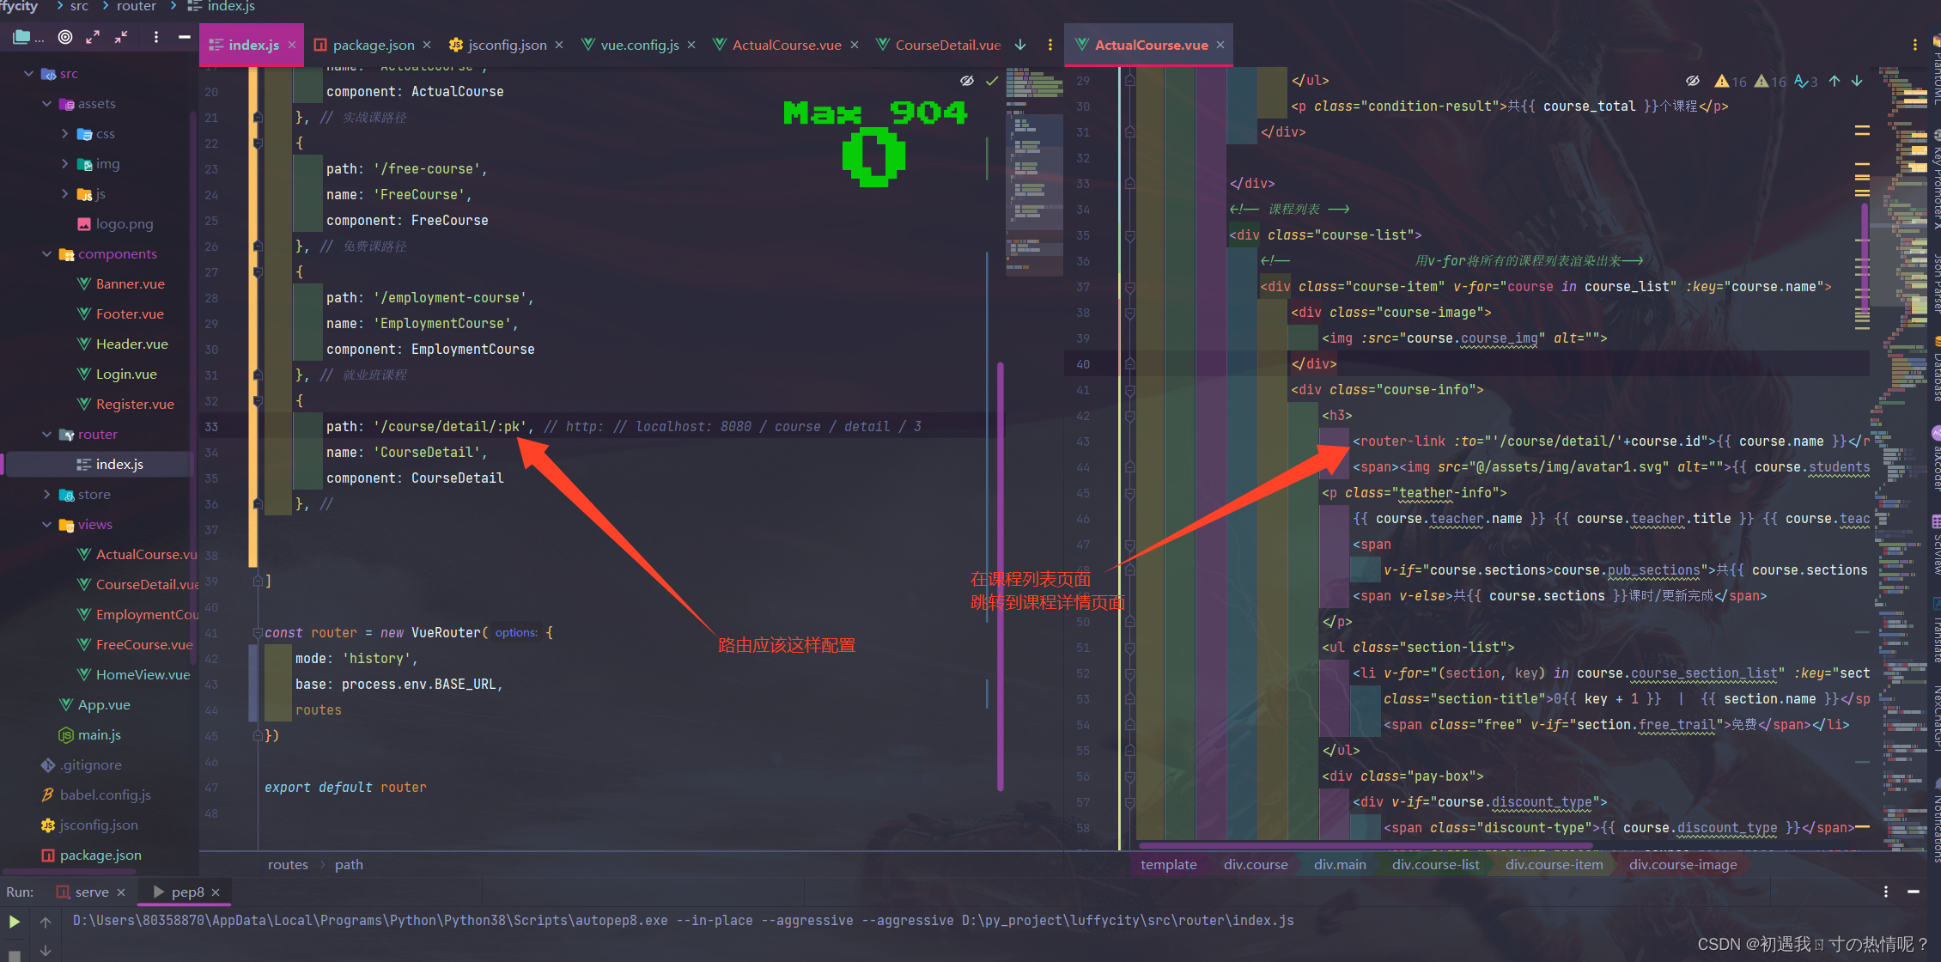Click the Stop process square button
This screenshot has width=1941, height=962.
[14, 954]
